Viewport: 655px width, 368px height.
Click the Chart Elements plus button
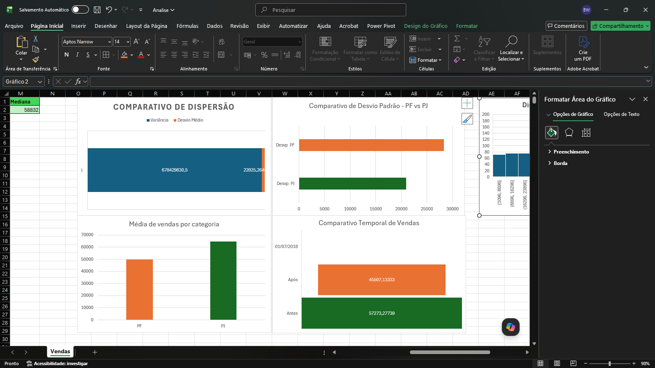(x=467, y=103)
